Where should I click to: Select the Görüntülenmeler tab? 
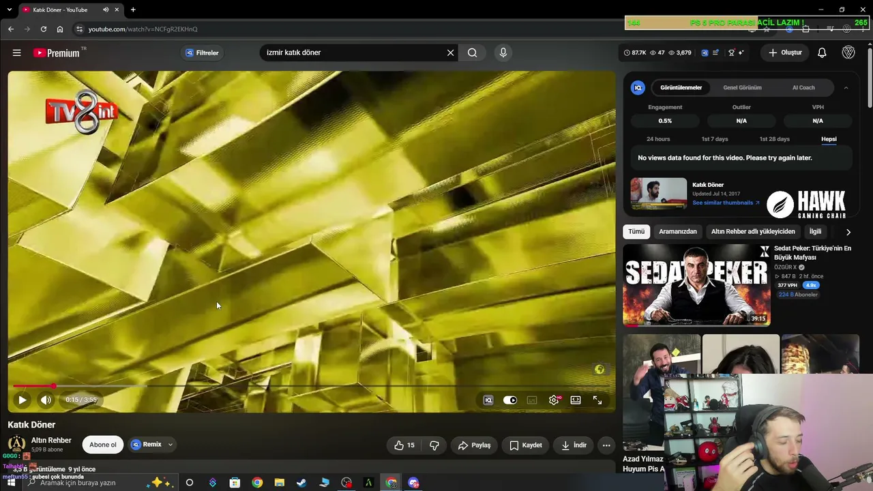(x=681, y=87)
